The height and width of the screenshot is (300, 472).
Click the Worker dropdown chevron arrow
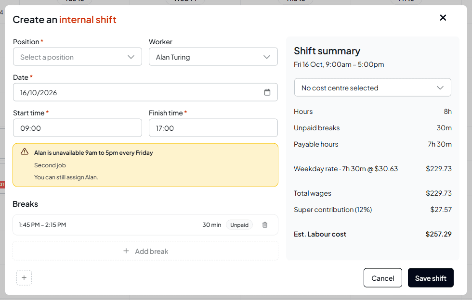pyautogui.click(x=267, y=57)
